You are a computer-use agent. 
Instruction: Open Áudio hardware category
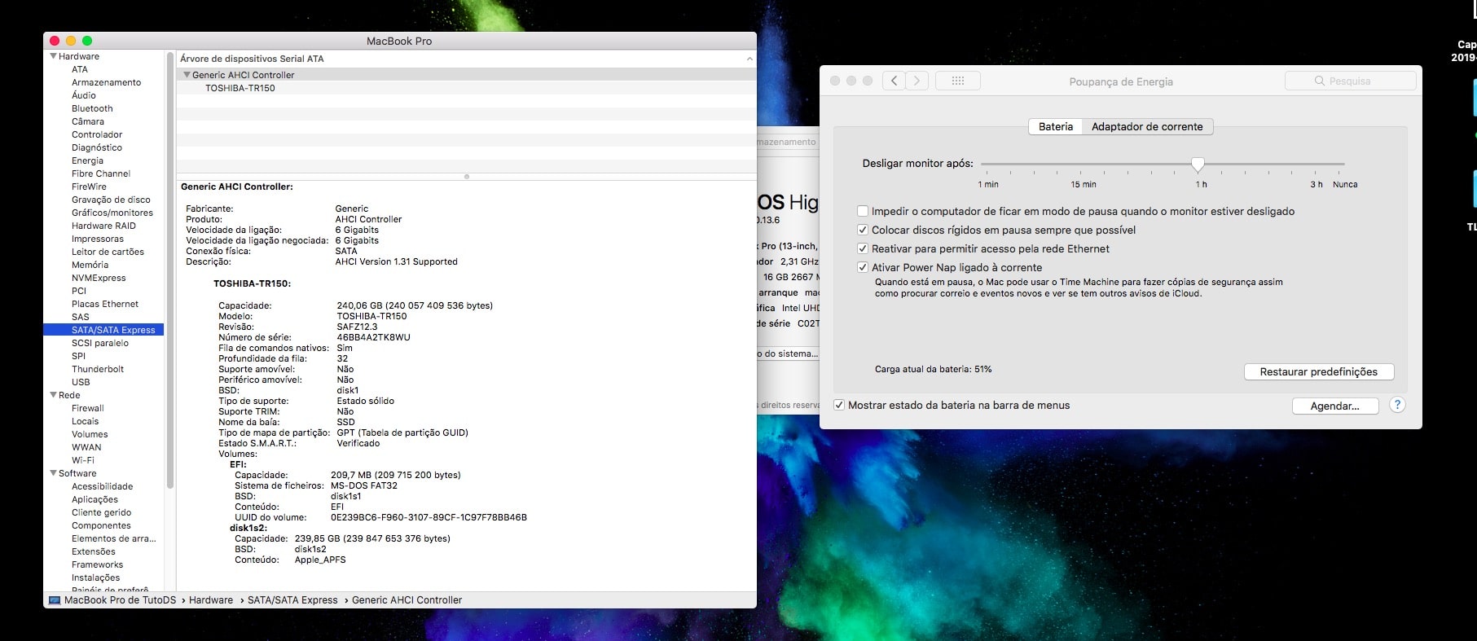(84, 95)
